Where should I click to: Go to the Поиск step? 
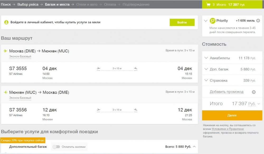[6, 4]
